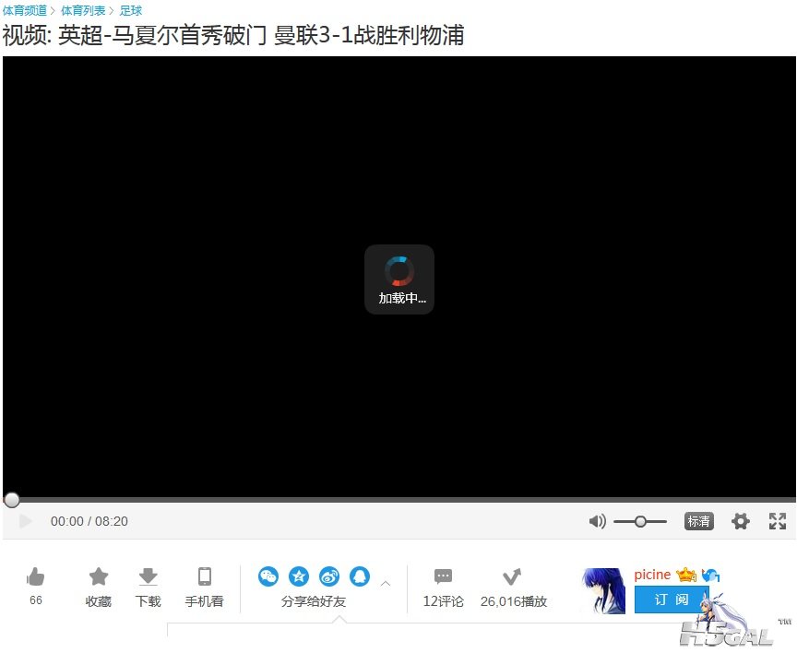The image size is (797, 653).
Task: Click the 加载中 loading indicator
Action: 399,280
